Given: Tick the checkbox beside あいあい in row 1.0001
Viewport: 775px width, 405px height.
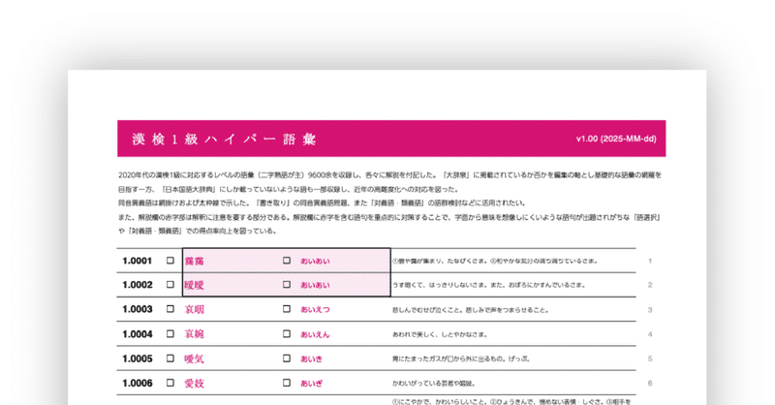Looking at the screenshot, I should click(x=287, y=260).
